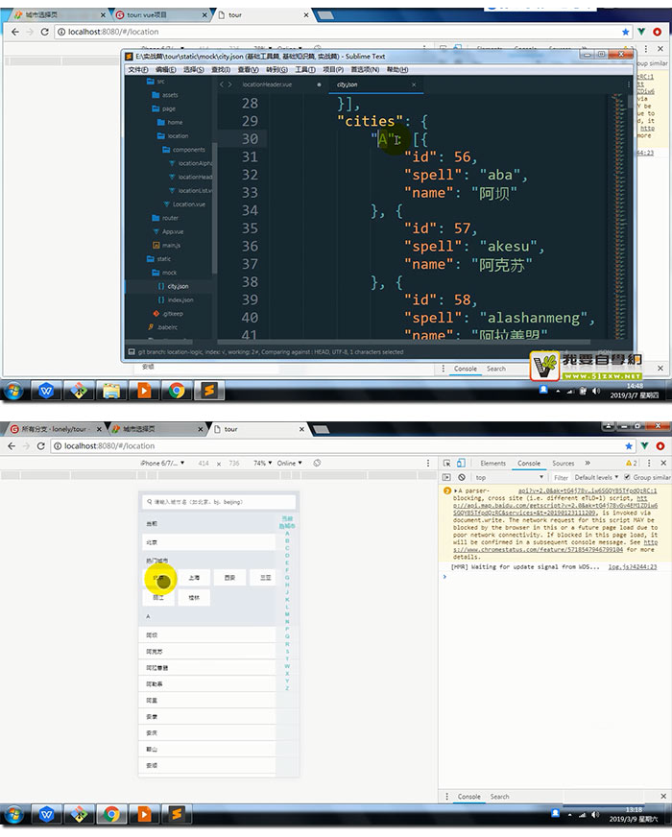Viewport: 672px width, 837px height.
Task: Click the 上海 hot-city button in the mobile page
Action: [194, 578]
